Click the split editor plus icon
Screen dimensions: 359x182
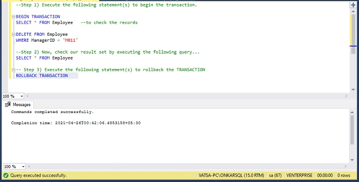coord(354,5)
